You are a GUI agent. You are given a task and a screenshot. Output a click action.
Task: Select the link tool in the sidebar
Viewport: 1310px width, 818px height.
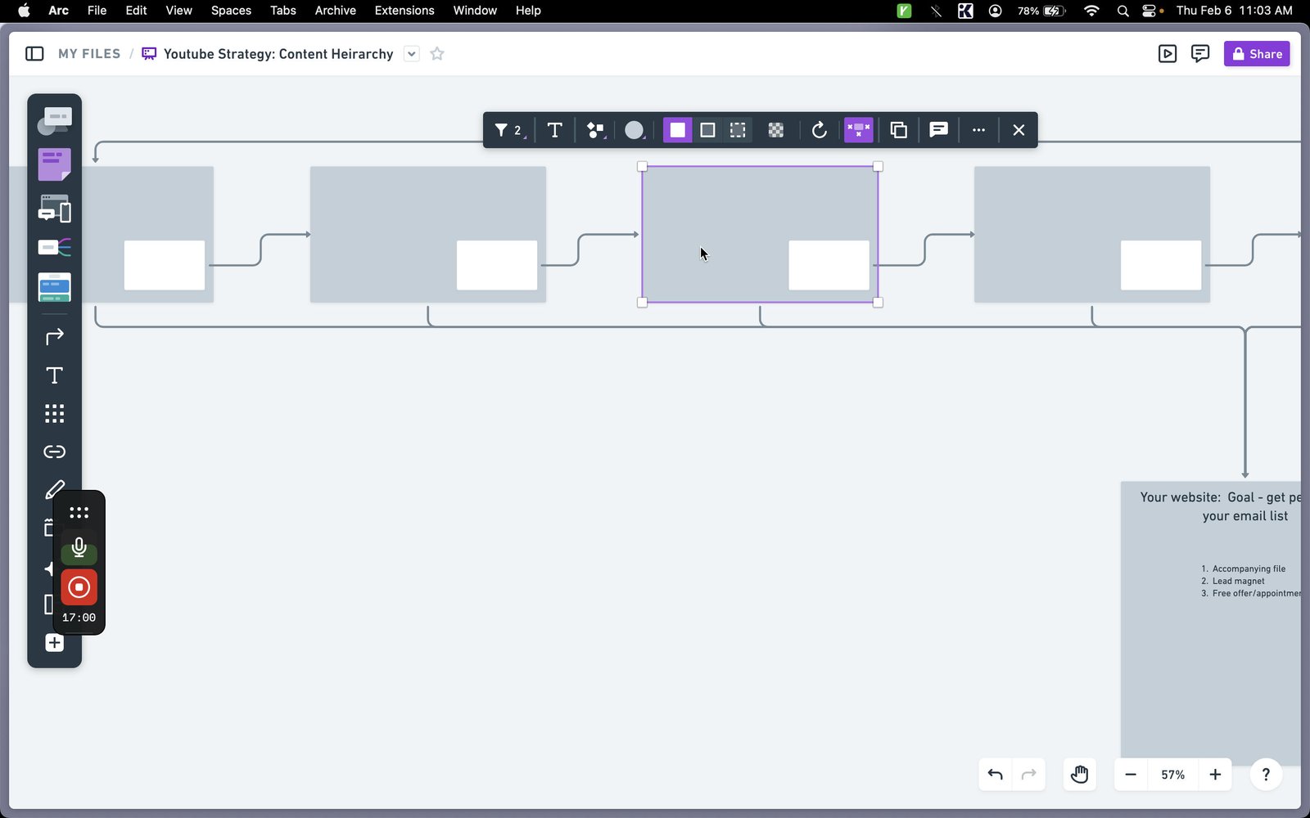coord(54,452)
